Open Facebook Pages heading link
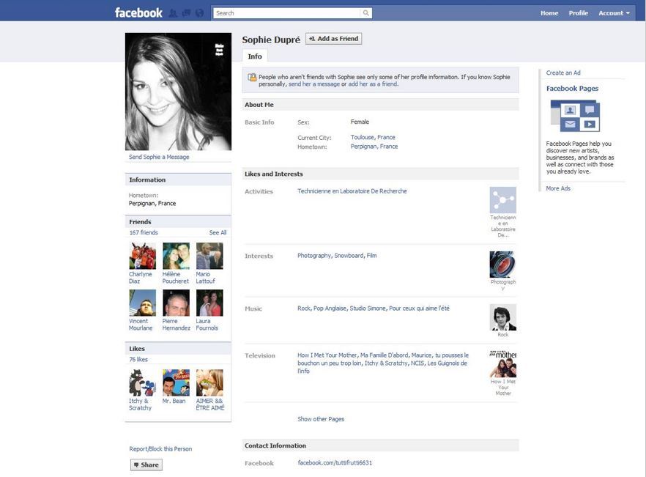Viewport: 646px width, 477px height. click(x=572, y=89)
